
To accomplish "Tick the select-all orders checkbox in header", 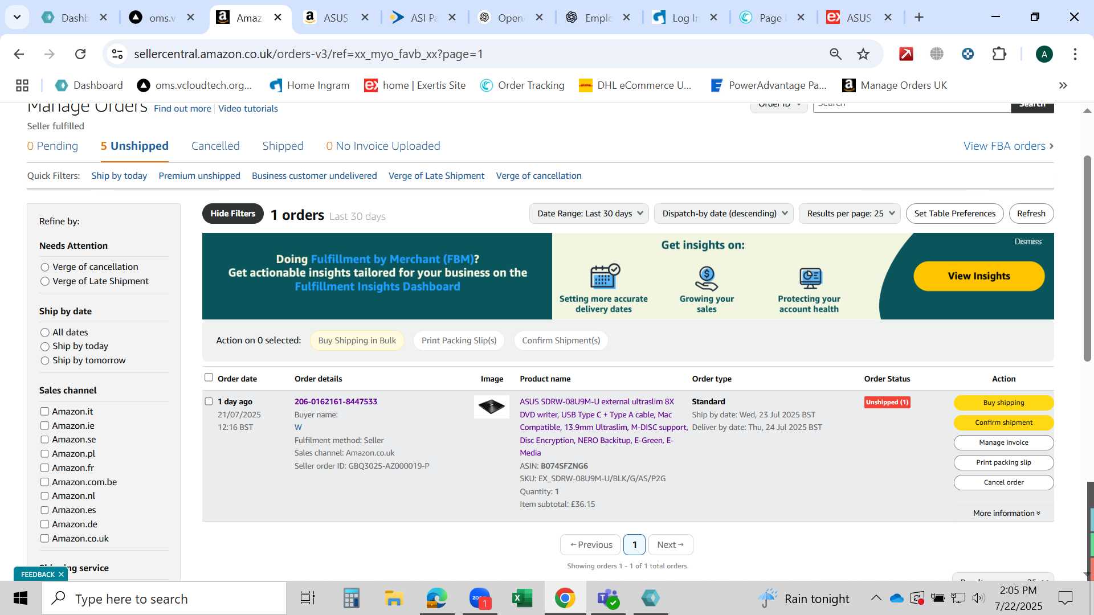I will pyautogui.click(x=209, y=378).
